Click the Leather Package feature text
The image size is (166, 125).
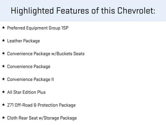24,41
